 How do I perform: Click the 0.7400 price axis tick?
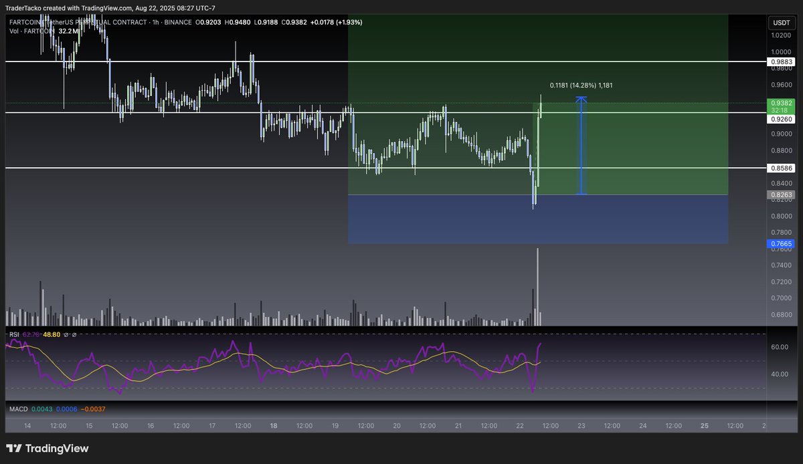781,265
